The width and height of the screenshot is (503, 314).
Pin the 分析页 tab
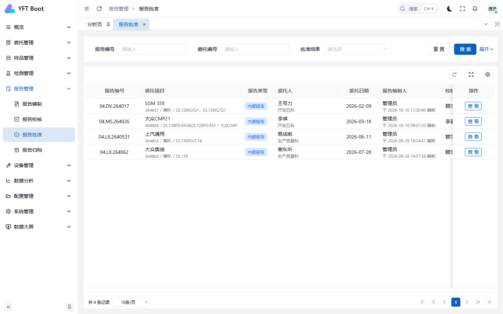pos(108,24)
